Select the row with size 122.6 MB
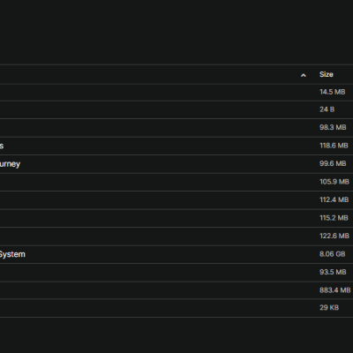Viewport: 353px width, 353px height. click(x=176, y=237)
